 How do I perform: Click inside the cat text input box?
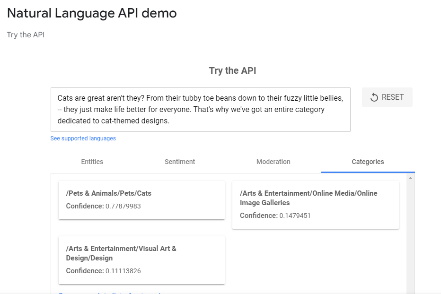(x=201, y=110)
